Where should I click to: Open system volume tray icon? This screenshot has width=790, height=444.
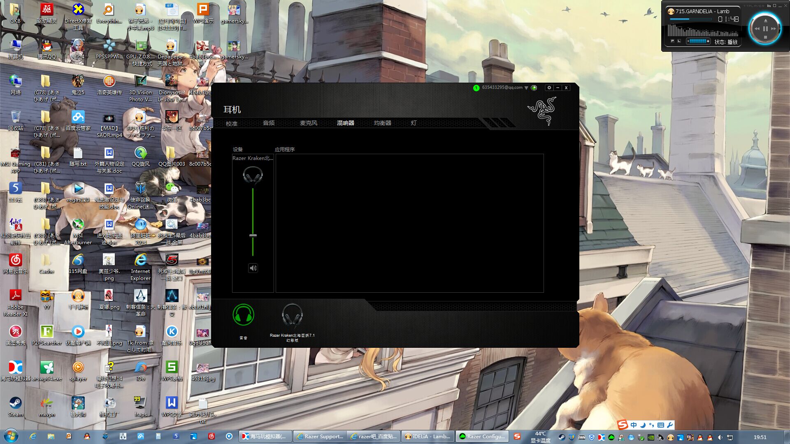point(720,437)
